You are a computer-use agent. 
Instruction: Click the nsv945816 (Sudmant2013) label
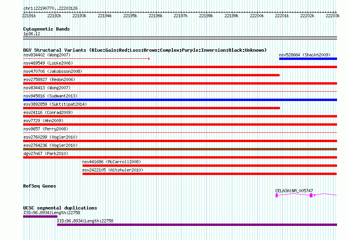pyautogui.click(x=50, y=96)
